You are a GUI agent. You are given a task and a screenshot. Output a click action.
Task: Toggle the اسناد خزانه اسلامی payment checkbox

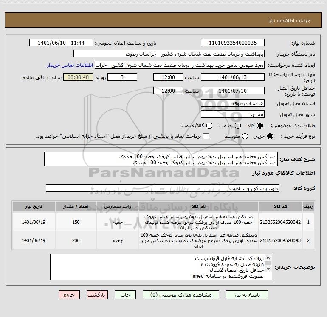206,136
